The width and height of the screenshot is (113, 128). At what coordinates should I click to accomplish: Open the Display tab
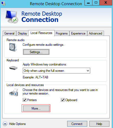click(22, 33)
